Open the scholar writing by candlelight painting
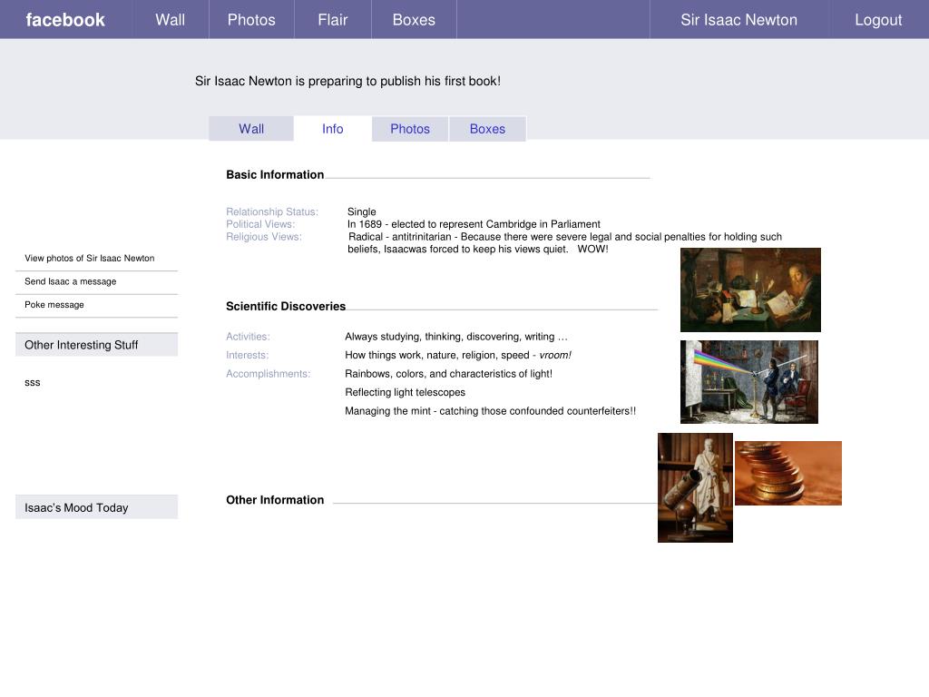 pos(750,290)
